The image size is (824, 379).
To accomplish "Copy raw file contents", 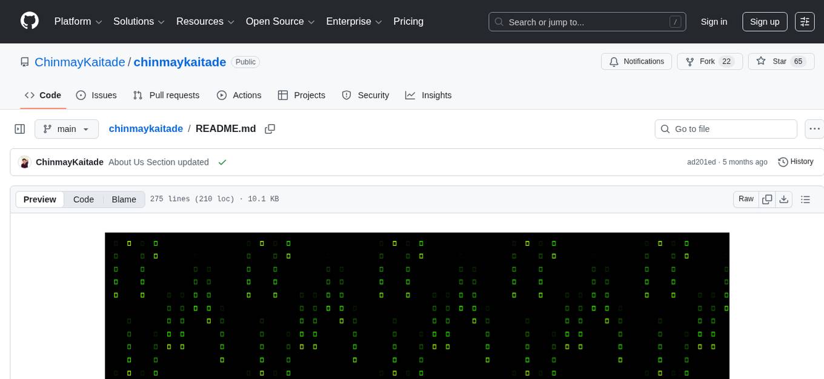I will (x=767, y=199).
